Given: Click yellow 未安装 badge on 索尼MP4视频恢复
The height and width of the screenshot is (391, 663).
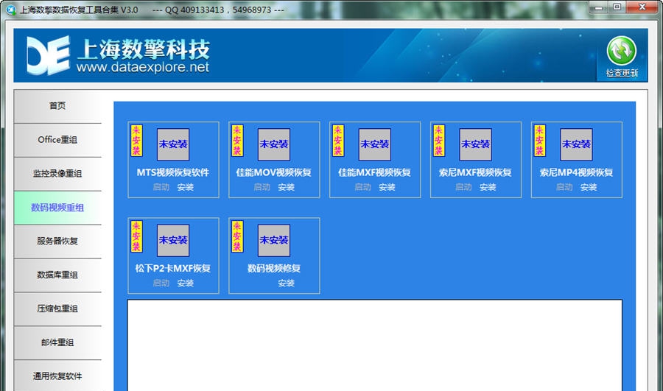Looking at the screenshot, I should point(539,141).
